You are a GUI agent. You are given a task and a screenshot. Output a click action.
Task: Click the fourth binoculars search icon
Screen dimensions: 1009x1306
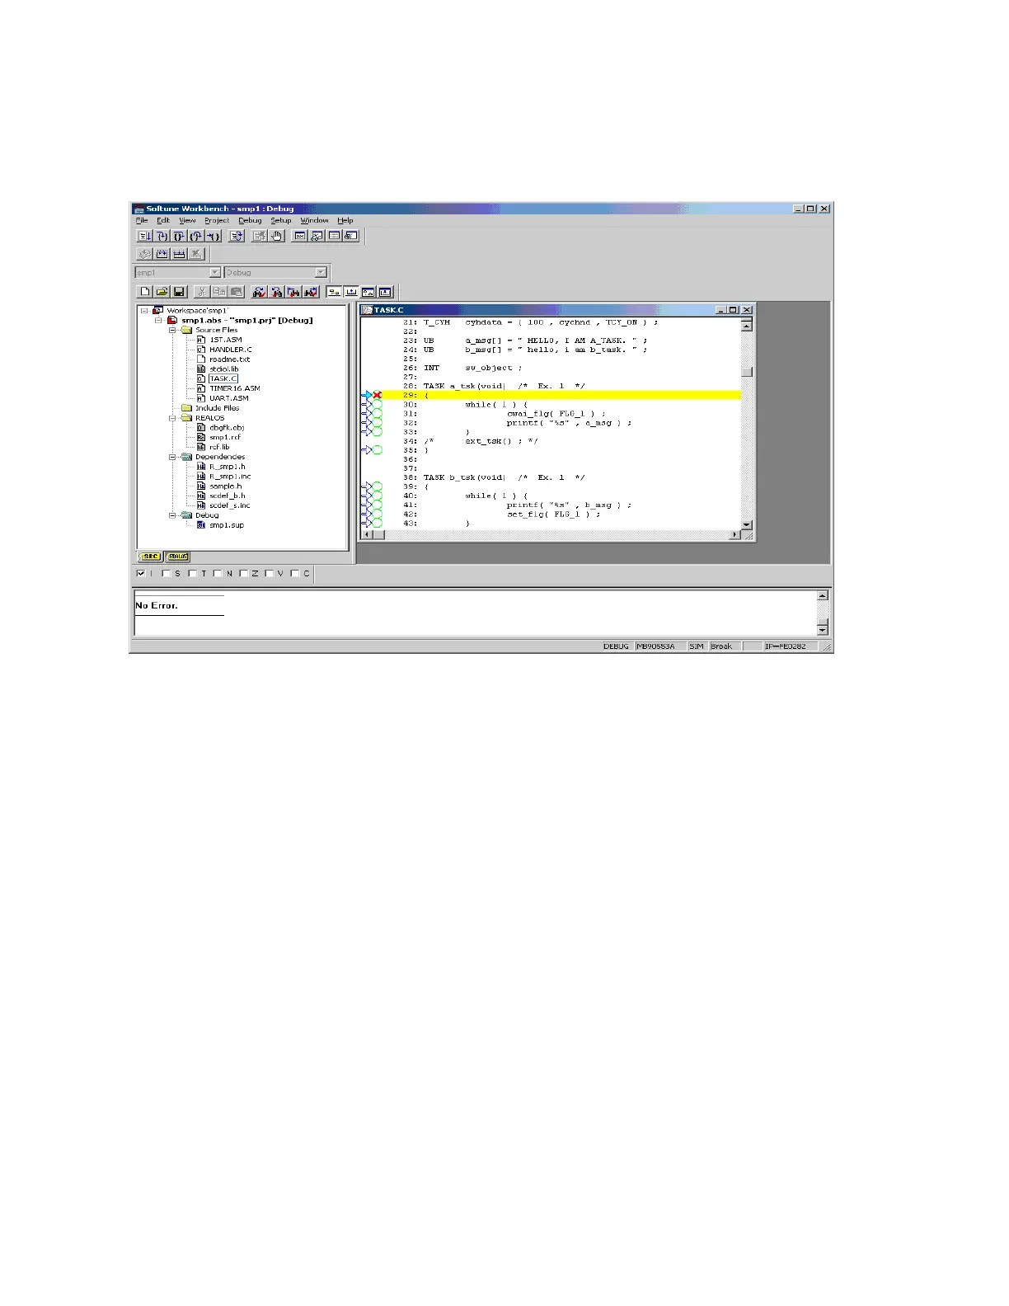point(312,292)
